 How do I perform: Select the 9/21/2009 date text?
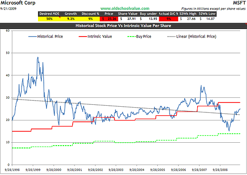point(8,9)
